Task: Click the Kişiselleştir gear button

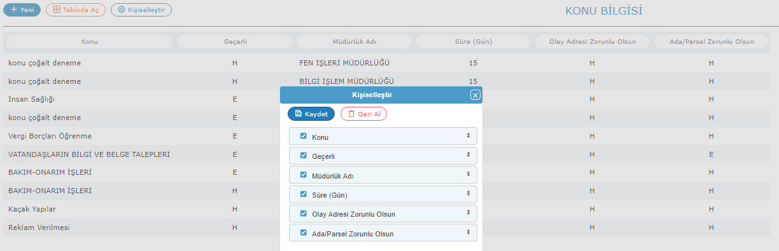Action: pyautogui.click(x=141, y=10)
